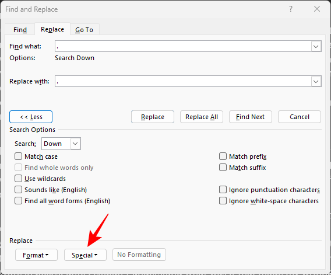The height and width of the screenshot is (275, 331).
Task: Click inside the Find what field
Action: pos(183,46)
